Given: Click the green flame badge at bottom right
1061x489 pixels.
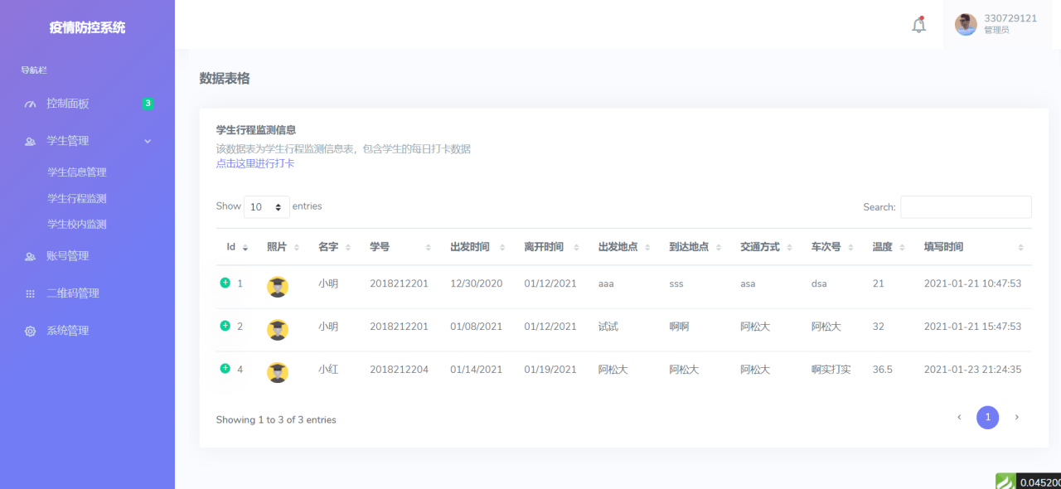Looking at the screenshot, I should point(1005,480).
